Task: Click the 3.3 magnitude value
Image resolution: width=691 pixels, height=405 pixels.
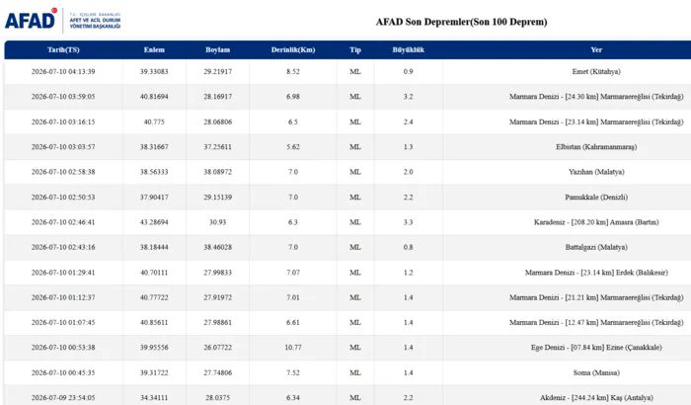Action: [x=408, y=222]
